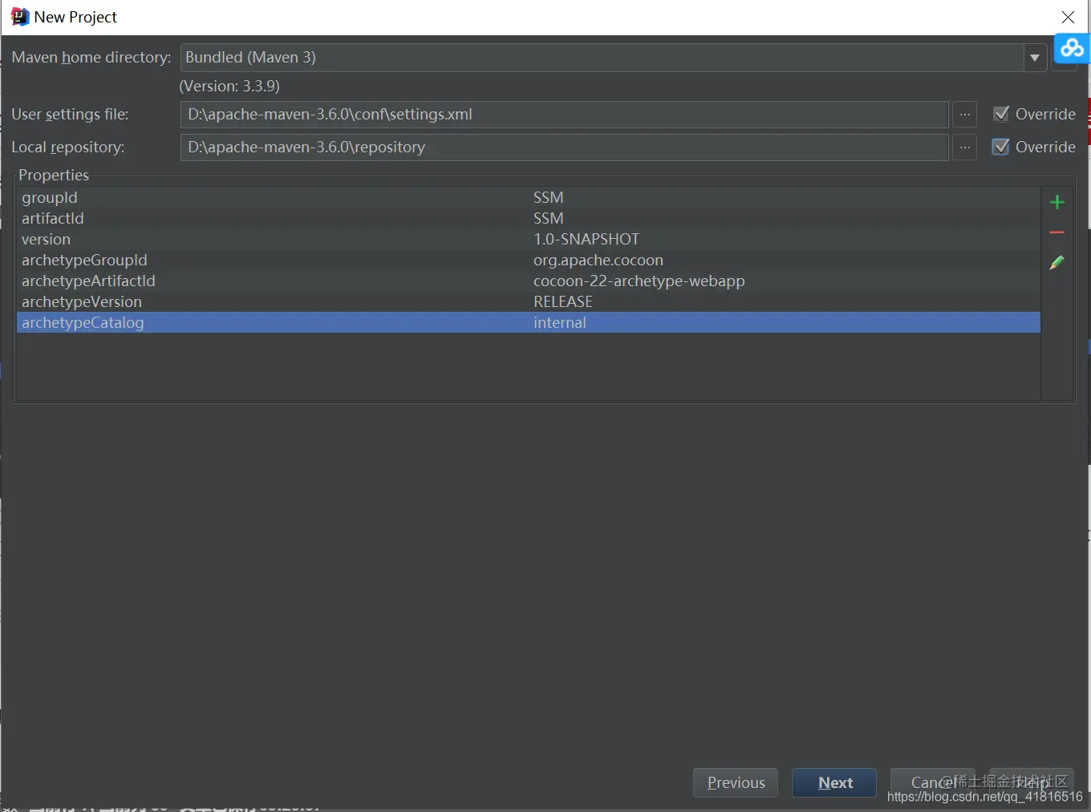Screen dimensions: 1091x812
Task: Cancel the New Project wizard
Action: (x=932, y=782)
